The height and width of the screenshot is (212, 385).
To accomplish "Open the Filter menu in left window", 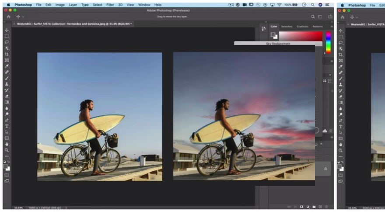I will click(x=110, y=5).
